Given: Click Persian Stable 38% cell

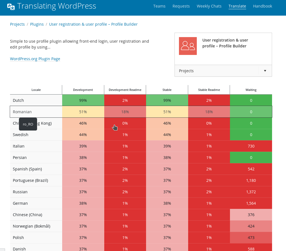Looking at the screenshot, I should point(167,158).
